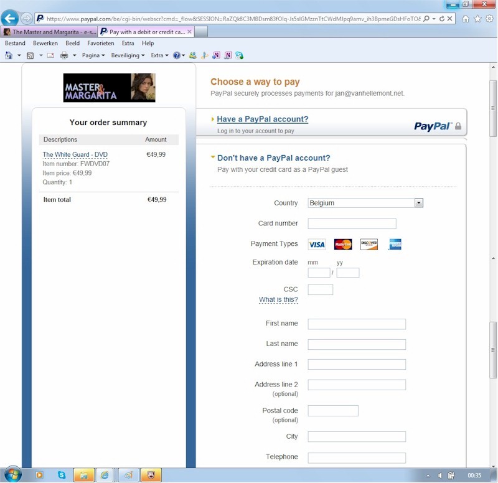The height and width of the screenshot is (483, 498).
Task: Click the RSS feeds icon
Action: [x=30, y=55]
